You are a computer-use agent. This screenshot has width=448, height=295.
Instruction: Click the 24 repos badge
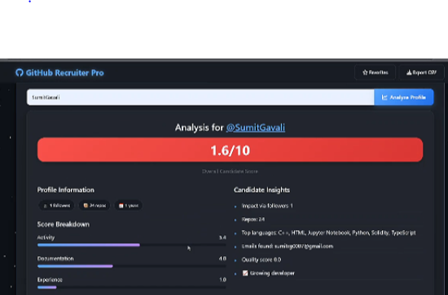[94, 206]
